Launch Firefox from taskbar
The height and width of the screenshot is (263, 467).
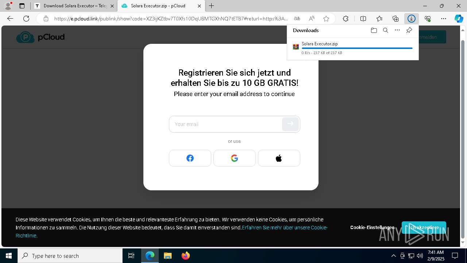click(x=185, y=256)
